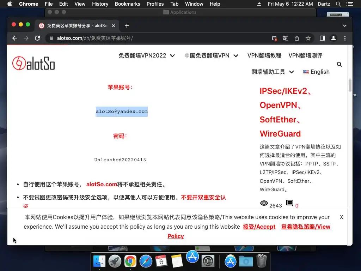The image size is (361, 271).
Task: Click the password Unleashed20220413 text
Action: pos(120,160)
